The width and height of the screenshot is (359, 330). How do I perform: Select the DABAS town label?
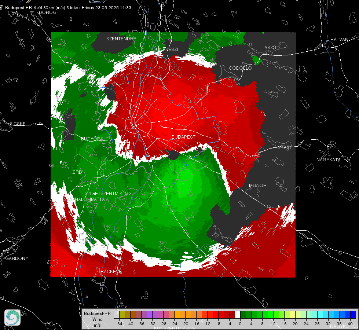click(205, 268)
